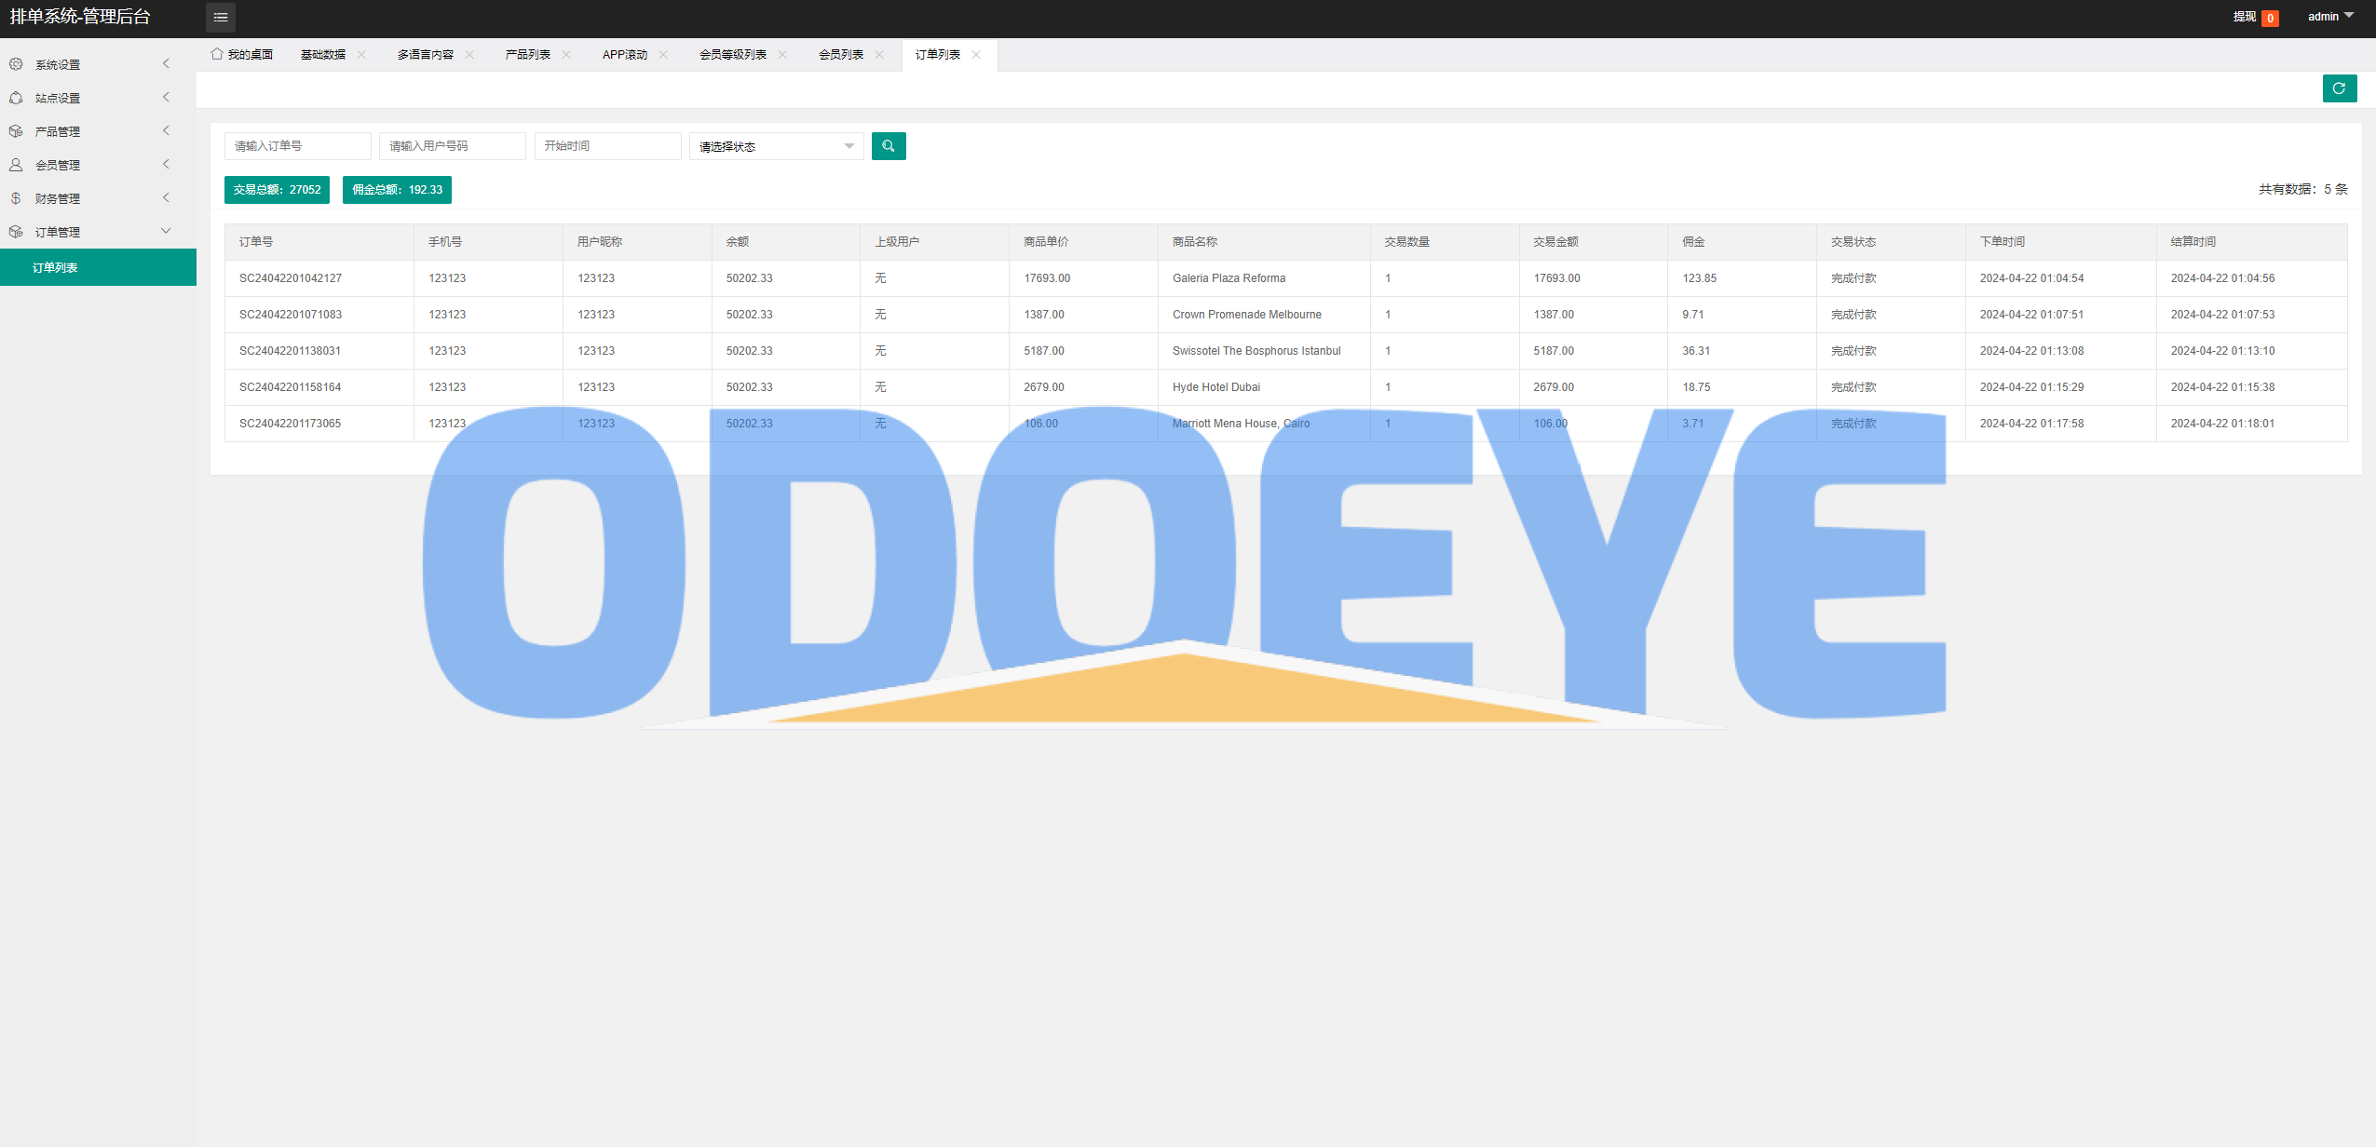Switch to the 多语言内容 tab
Image resolution: width=2376 pixels, height=1147 pixels.
[426, 55]
